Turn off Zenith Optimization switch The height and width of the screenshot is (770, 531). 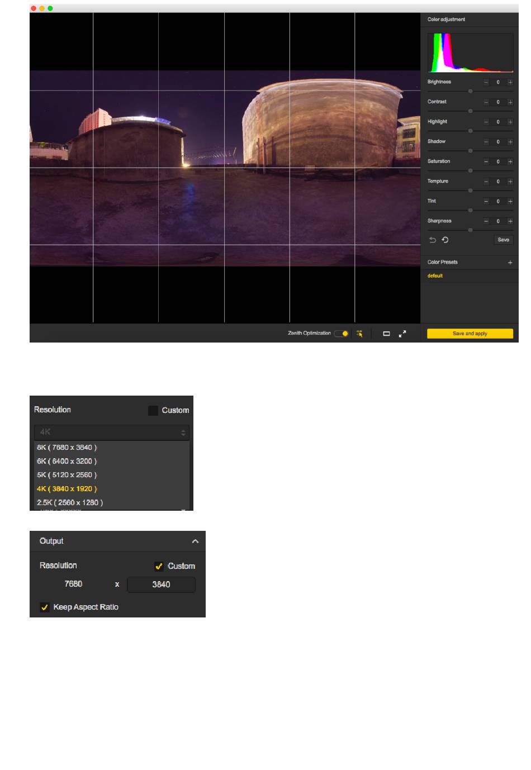point(342,334)
